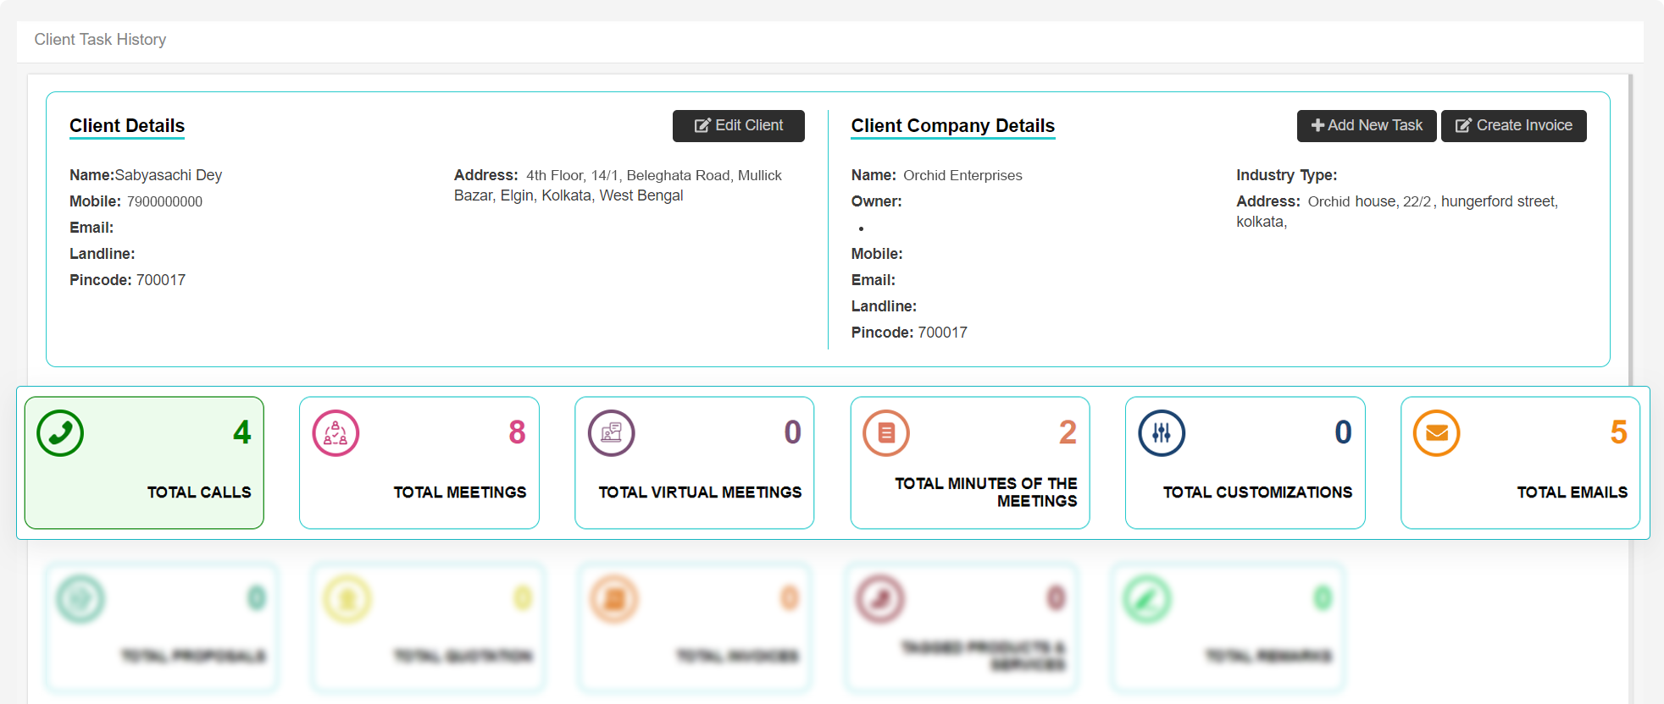Screen dimensions: 1664x704
Task: Click the emails count number 5
Action: (x=1618, y=432)
